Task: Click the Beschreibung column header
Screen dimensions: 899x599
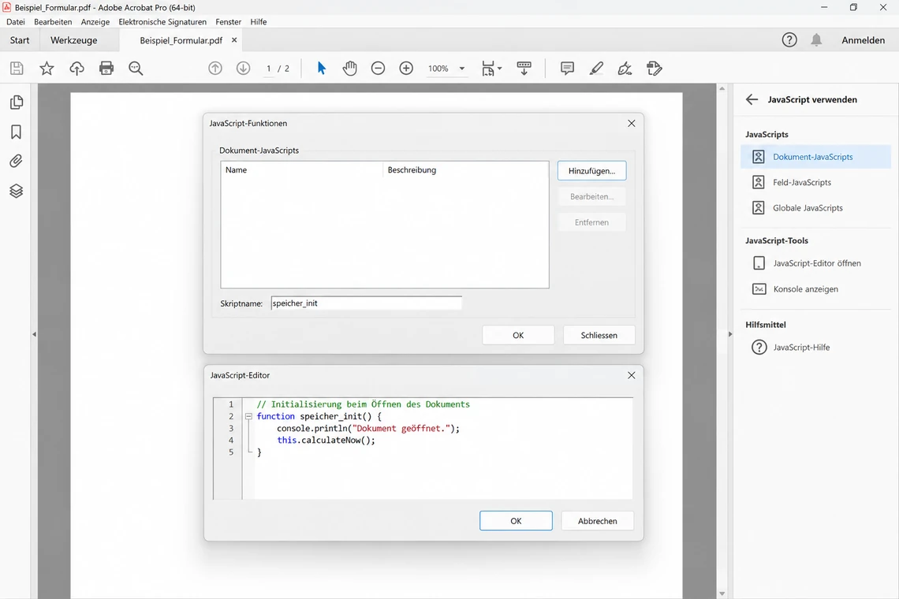Action: pyautogui.click(x=465, y=170)
